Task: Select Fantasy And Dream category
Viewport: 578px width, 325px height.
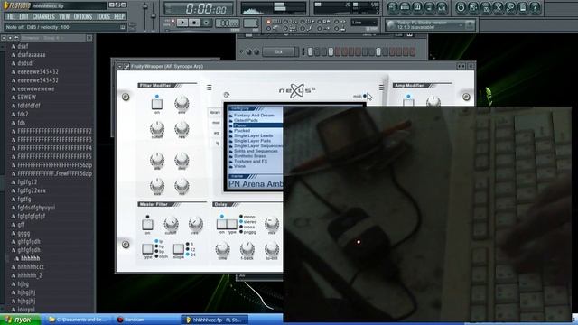Action: pos(254,116)
